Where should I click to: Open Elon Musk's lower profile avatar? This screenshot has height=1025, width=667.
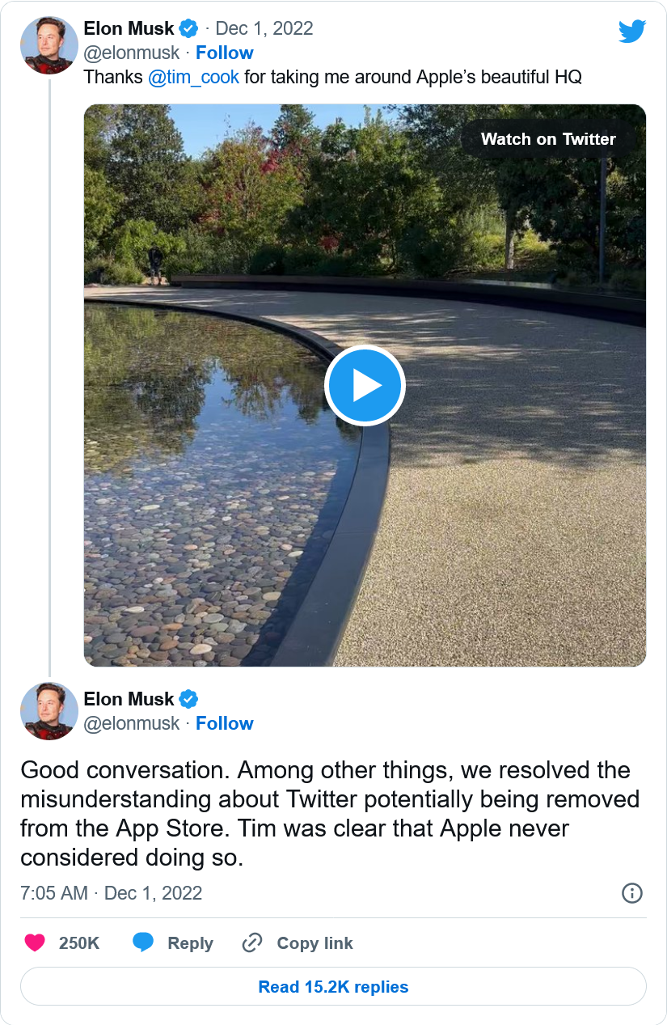49,711
